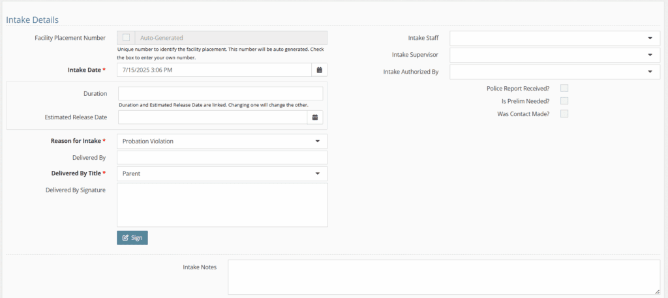Screen dimensions: 668x298
Task: Check the Was Contact Made box
Action: click(x=564, y=113)
